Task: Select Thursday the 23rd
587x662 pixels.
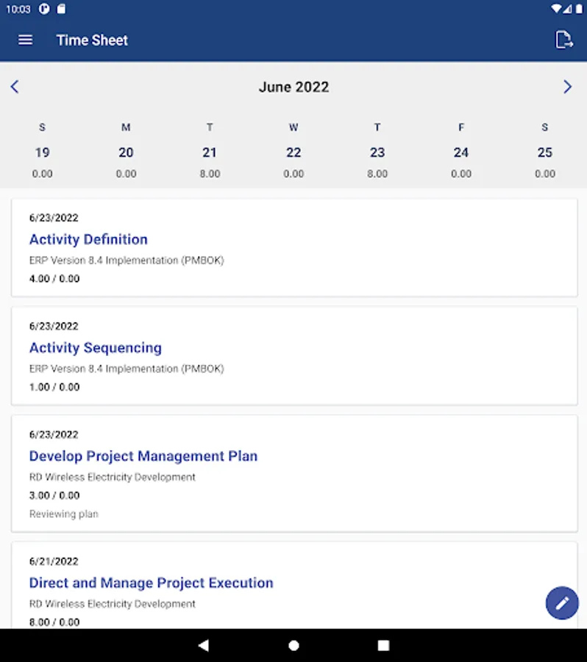Action: pyautogui.click(x=377, y=152)
